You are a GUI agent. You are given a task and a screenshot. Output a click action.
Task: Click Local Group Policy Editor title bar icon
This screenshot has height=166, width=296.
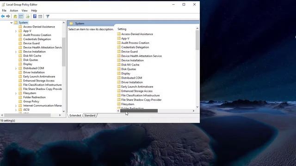[3, 5]
